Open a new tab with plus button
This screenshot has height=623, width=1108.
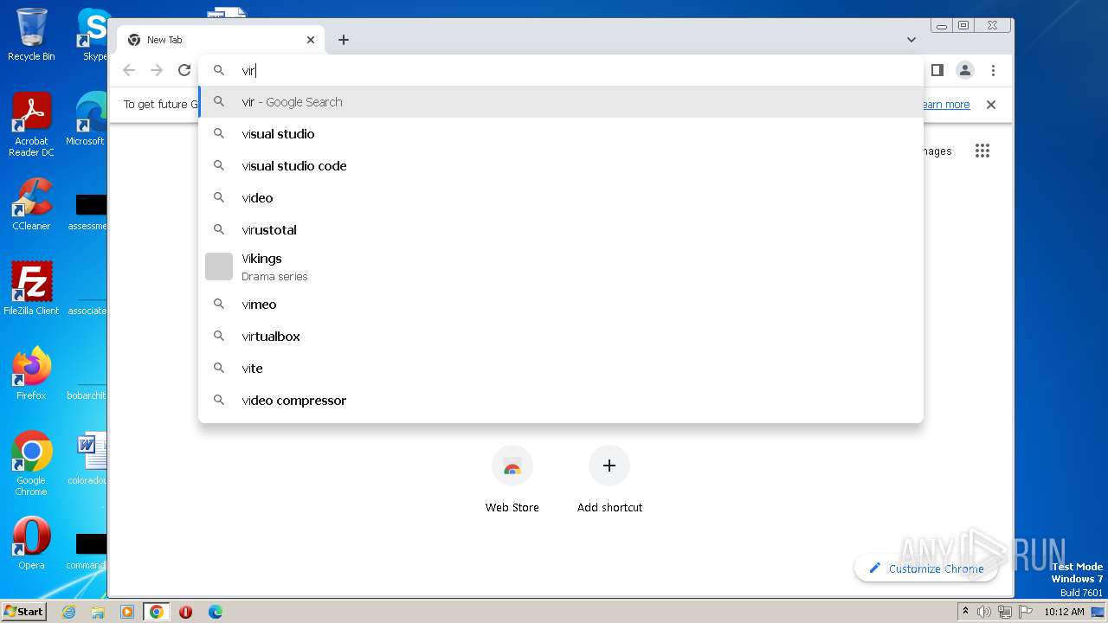click(344, 40)
